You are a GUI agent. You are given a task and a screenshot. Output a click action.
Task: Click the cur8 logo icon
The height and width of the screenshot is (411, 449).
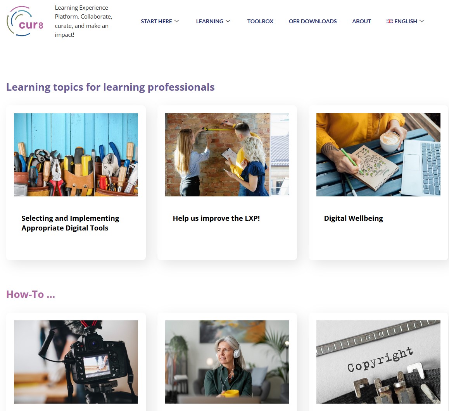[25, 21]
